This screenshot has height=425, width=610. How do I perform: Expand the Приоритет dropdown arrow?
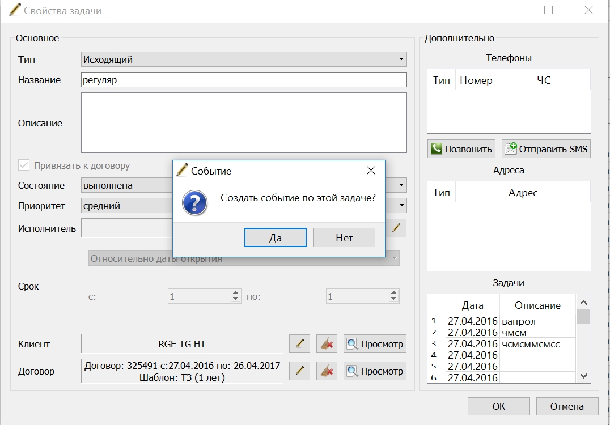tap(401, 205)
